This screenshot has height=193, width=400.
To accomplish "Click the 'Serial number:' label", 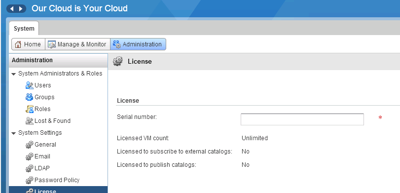I will click(x=137, y=117).
